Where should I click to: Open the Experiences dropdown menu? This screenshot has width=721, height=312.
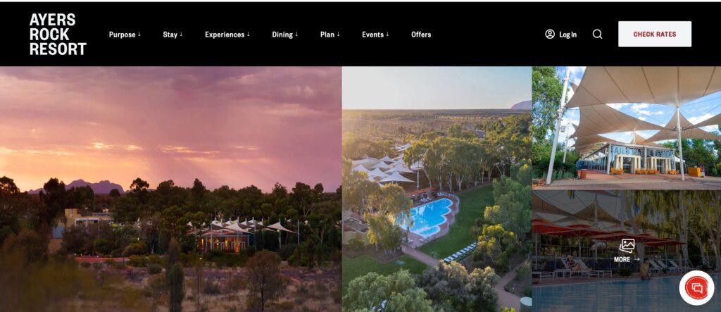click(227, 35)
